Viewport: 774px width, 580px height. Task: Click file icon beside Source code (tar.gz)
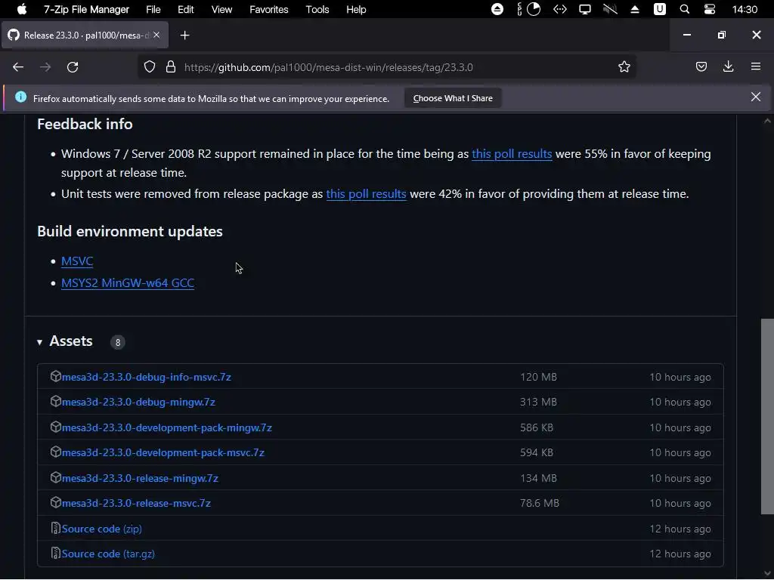coord(55,553)
